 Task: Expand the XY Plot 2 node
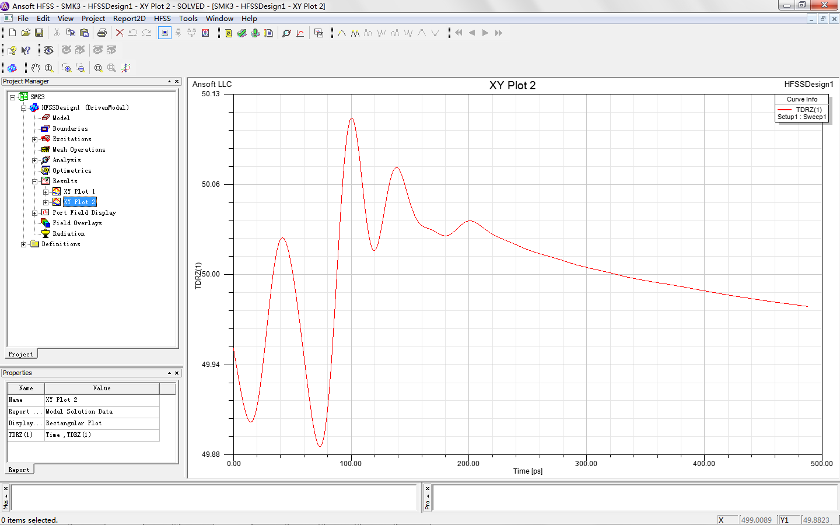(45, 202)
